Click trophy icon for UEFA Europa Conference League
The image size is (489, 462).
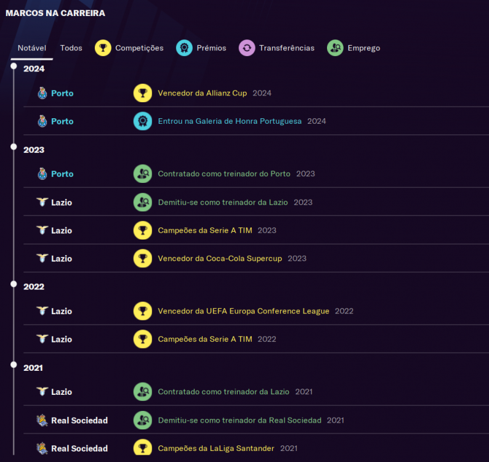pos(143,311)
